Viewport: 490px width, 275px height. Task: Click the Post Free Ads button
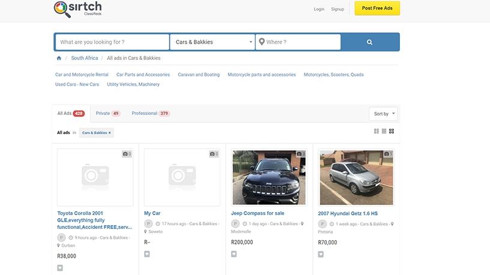377,8
